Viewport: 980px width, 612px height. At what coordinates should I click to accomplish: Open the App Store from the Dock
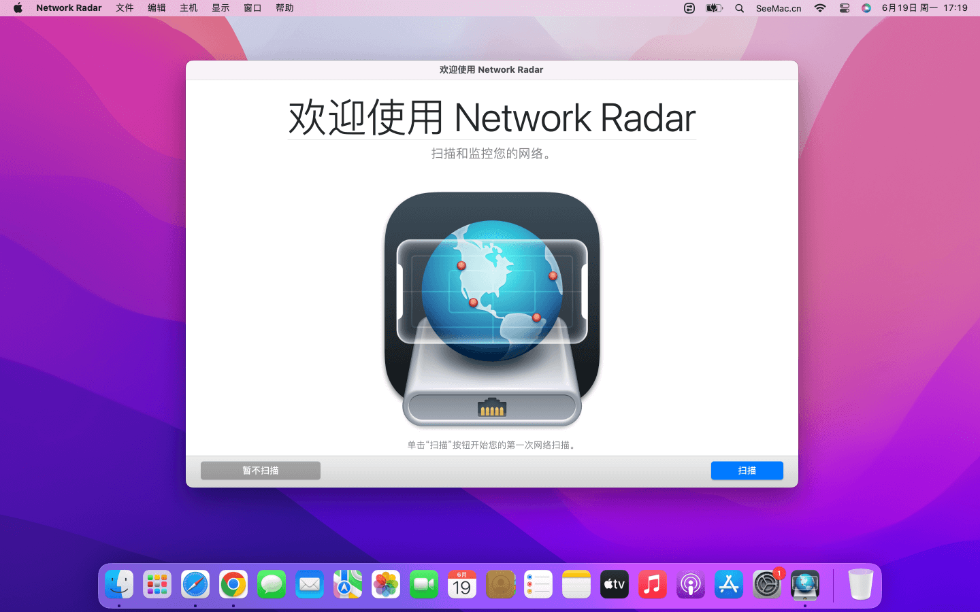pyautogui.click(x=729, y=585)
